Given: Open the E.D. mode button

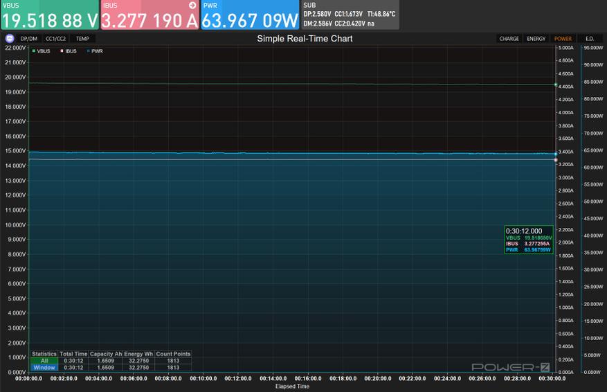Looking at the screenshot, I should pyautogui.click(x=590, y=39).
